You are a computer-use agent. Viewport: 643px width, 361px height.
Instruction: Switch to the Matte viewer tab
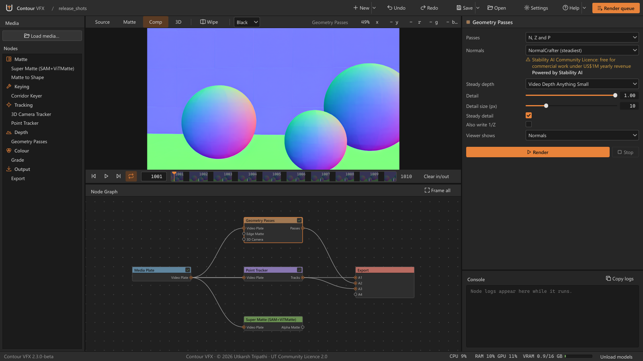(129, 22)
